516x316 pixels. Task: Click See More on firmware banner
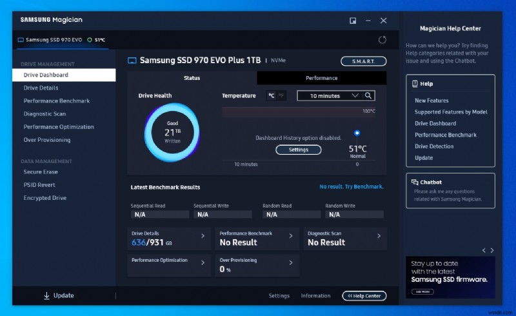(x=422, y=291)
